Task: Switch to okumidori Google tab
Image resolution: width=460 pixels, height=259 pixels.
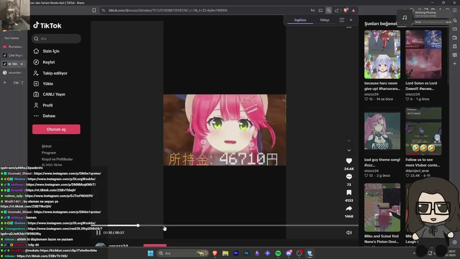Action: [13, 73]
